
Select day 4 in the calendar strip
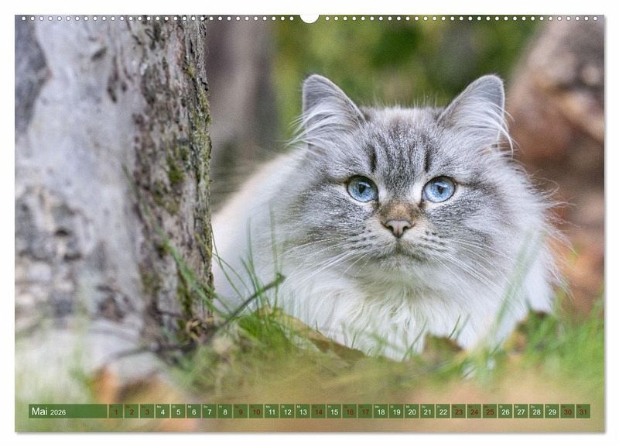[x=162, y=411]
